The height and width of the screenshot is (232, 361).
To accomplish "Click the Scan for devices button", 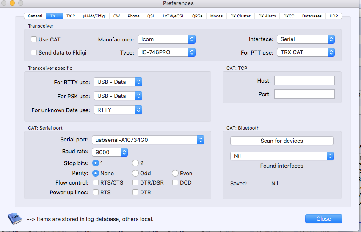I will pyautogui.click(x=282, y=141).
